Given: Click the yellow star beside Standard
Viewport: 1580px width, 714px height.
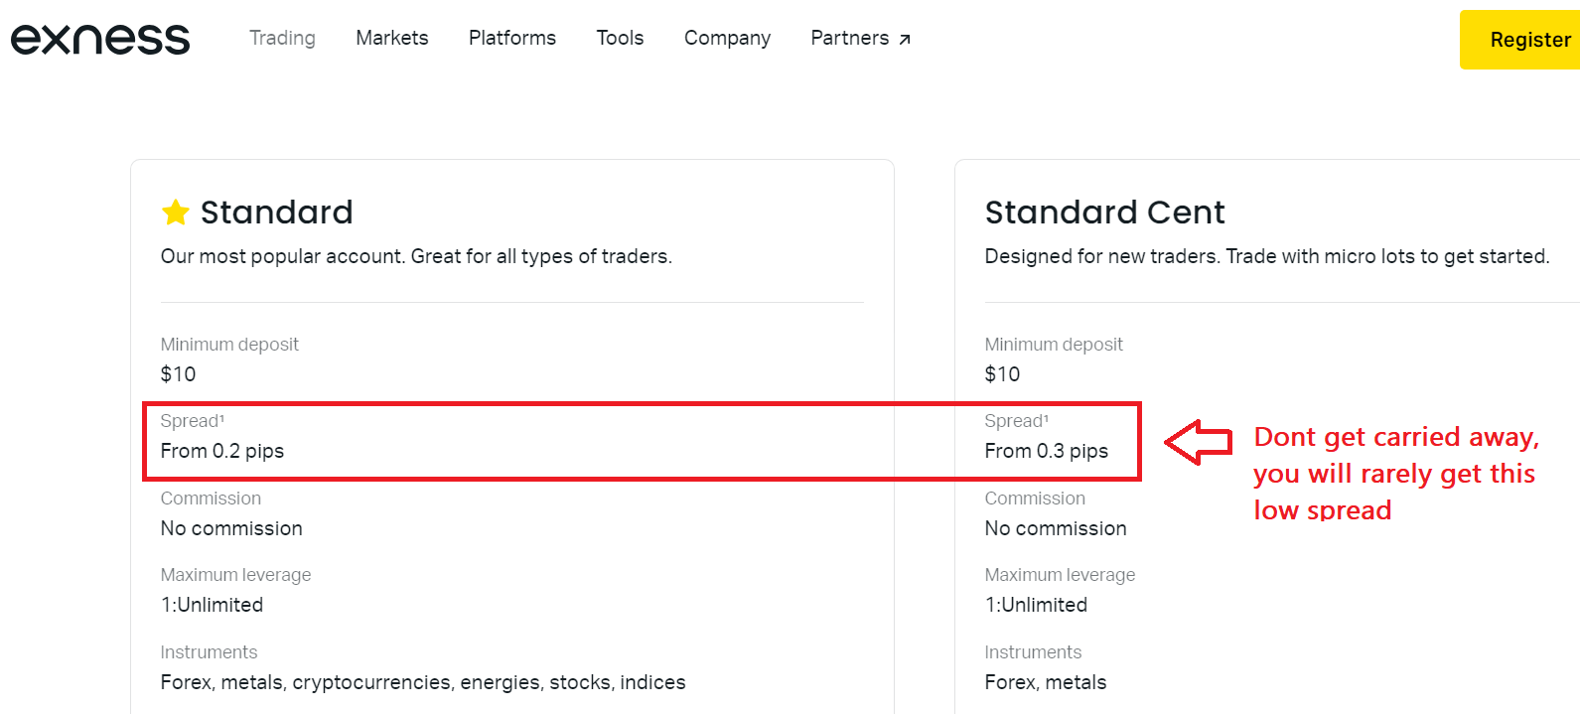Looking at the screenshot, I should [x=176, y=213].
